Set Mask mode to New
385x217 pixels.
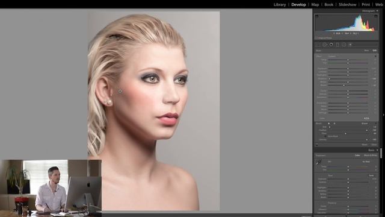coord(366,51)
